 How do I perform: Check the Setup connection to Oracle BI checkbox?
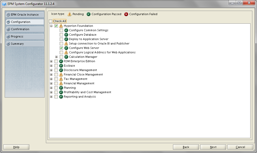[x=61, y=44]
